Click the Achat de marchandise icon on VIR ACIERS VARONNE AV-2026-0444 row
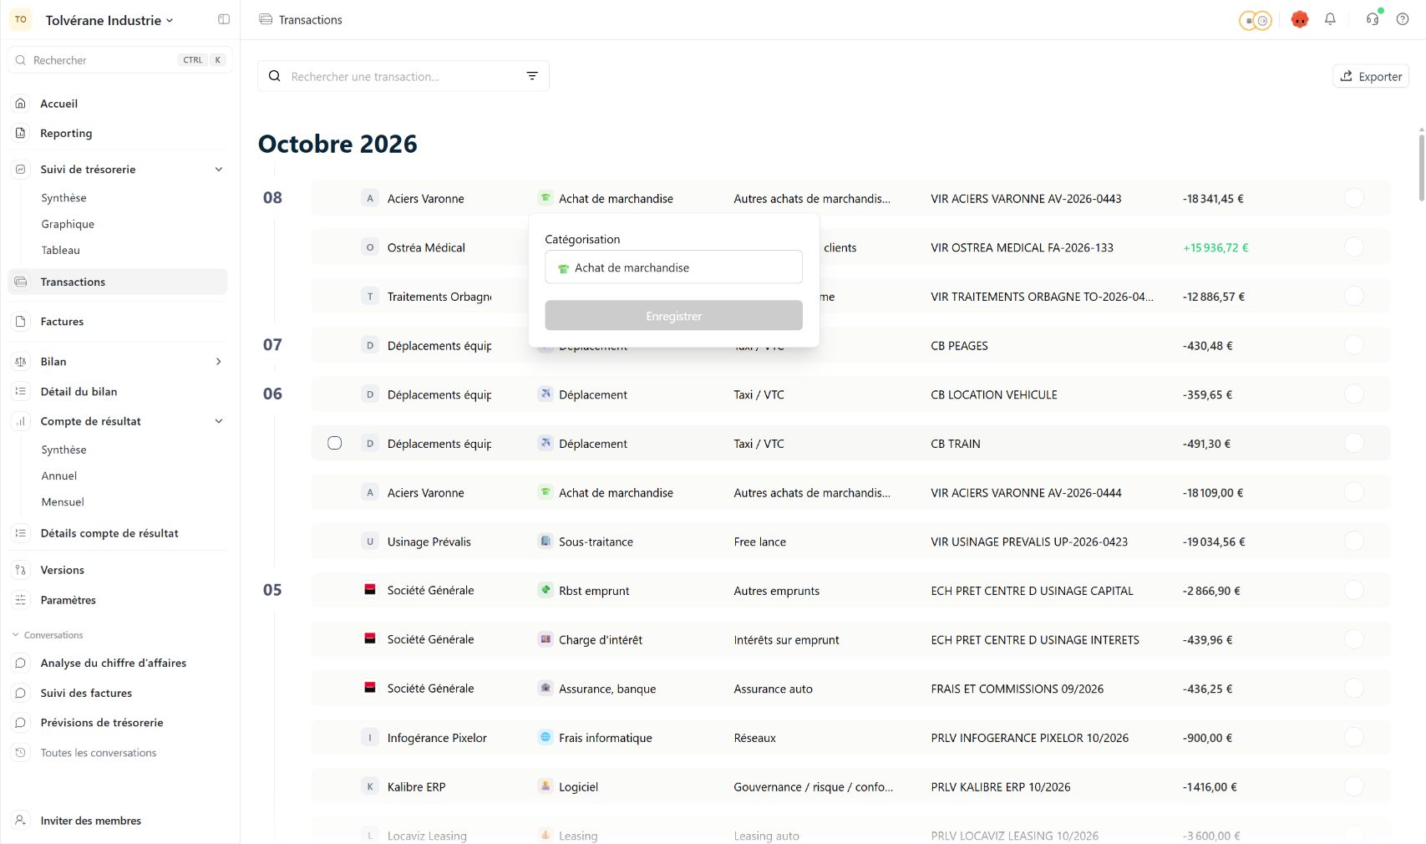Viewport: 1426px width, 844px height. pyautogui.click(x=546, y=492)
